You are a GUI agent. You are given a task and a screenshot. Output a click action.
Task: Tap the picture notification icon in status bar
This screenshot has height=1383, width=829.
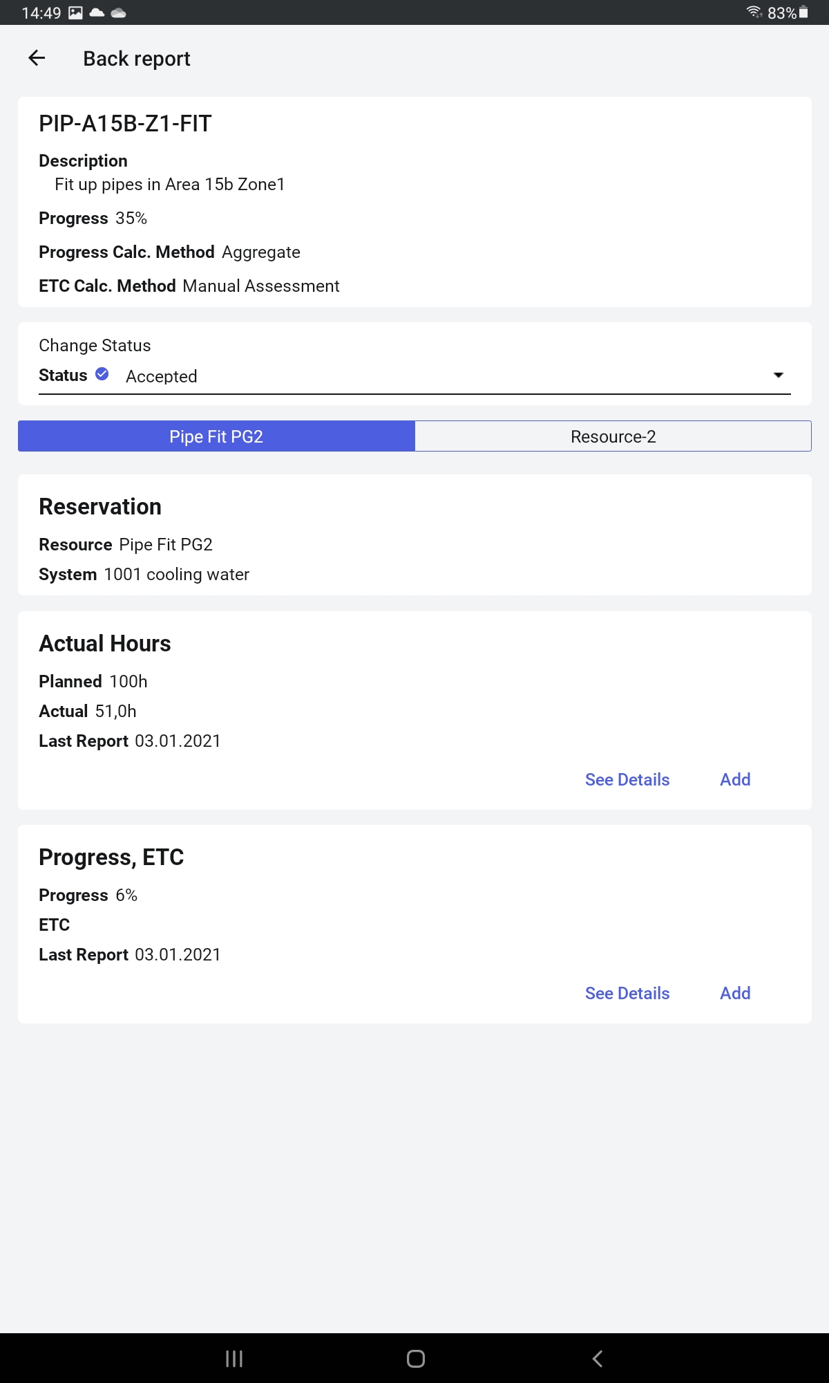pyautogui.click(x=76, y=12)
